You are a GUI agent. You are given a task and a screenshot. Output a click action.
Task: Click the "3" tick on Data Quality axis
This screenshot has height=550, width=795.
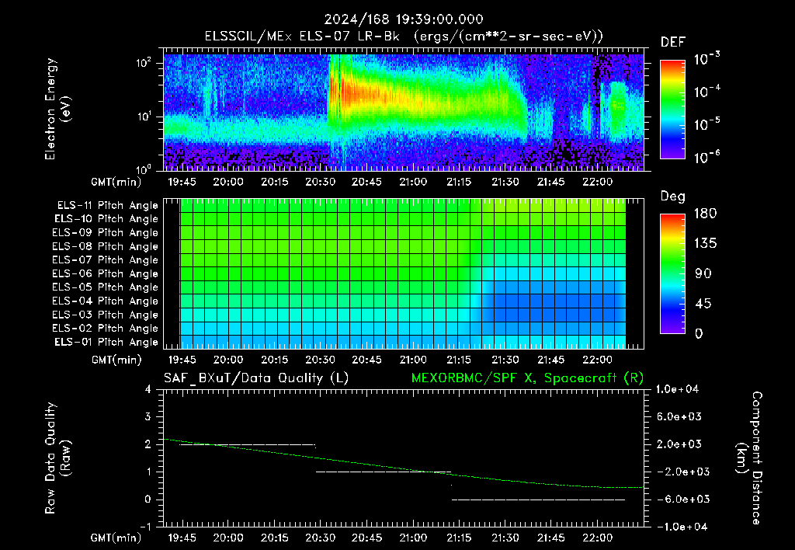click(148, 416)
